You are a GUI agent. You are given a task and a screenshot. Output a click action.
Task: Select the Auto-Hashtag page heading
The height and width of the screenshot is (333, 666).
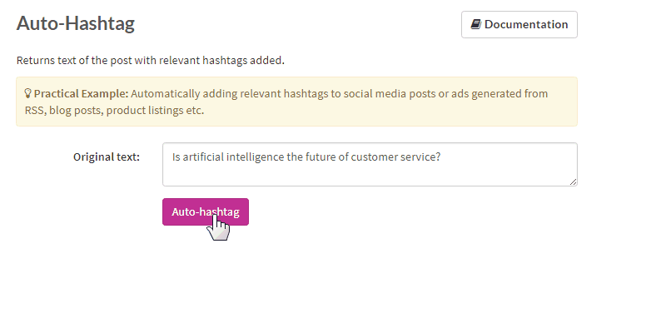(x=76, y=23)
